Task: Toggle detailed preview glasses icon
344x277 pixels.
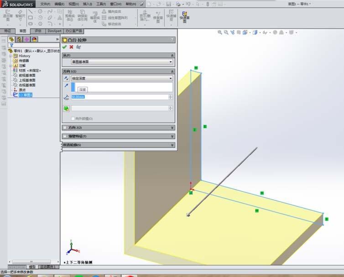Action: tap(78, 47)
